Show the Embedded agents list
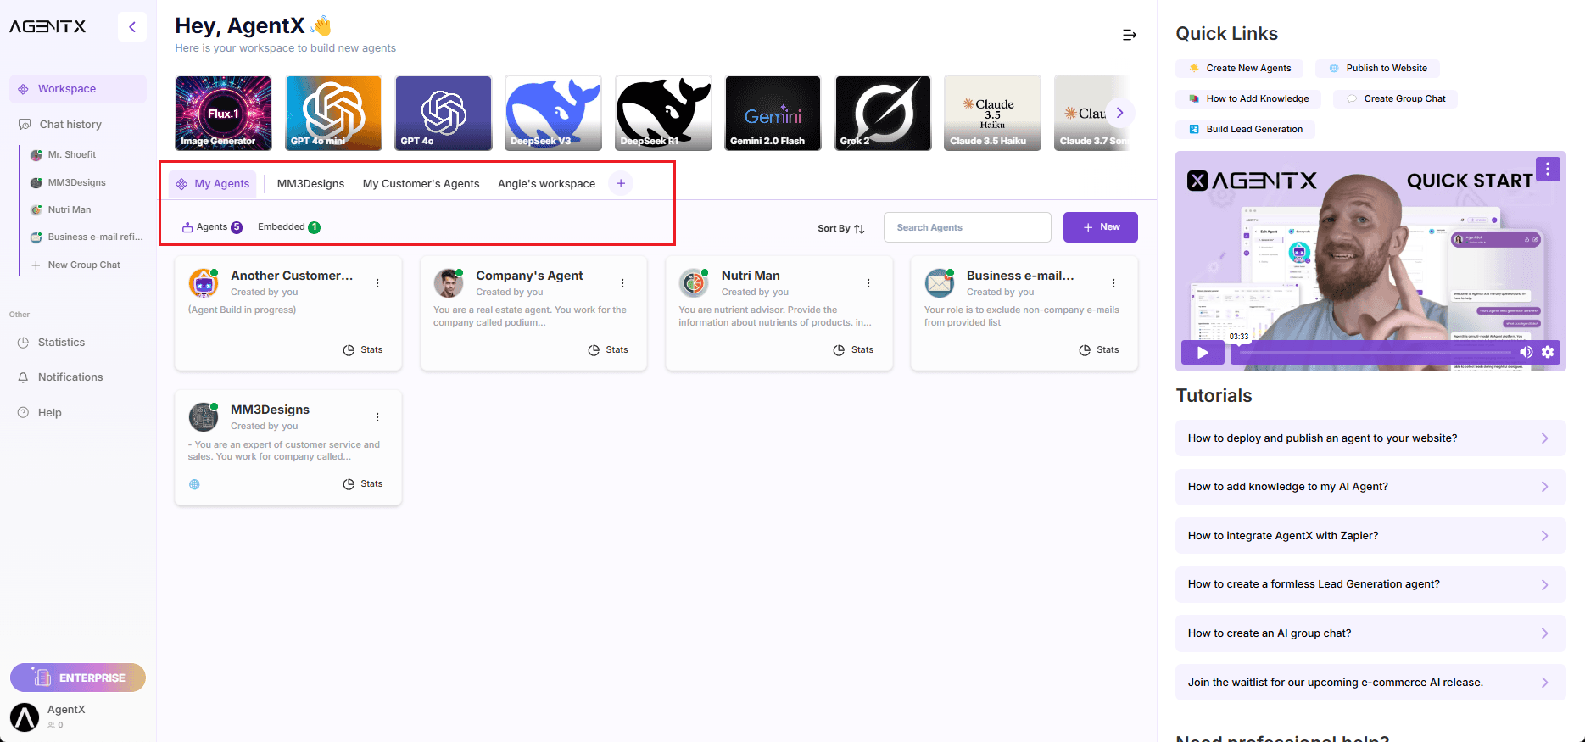 pos(289,227)
